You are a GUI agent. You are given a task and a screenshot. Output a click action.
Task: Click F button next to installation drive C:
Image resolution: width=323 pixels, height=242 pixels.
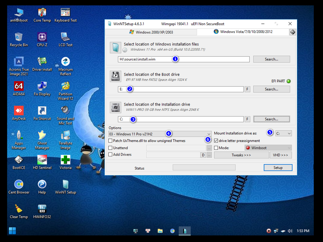click(x=247, y=119)
